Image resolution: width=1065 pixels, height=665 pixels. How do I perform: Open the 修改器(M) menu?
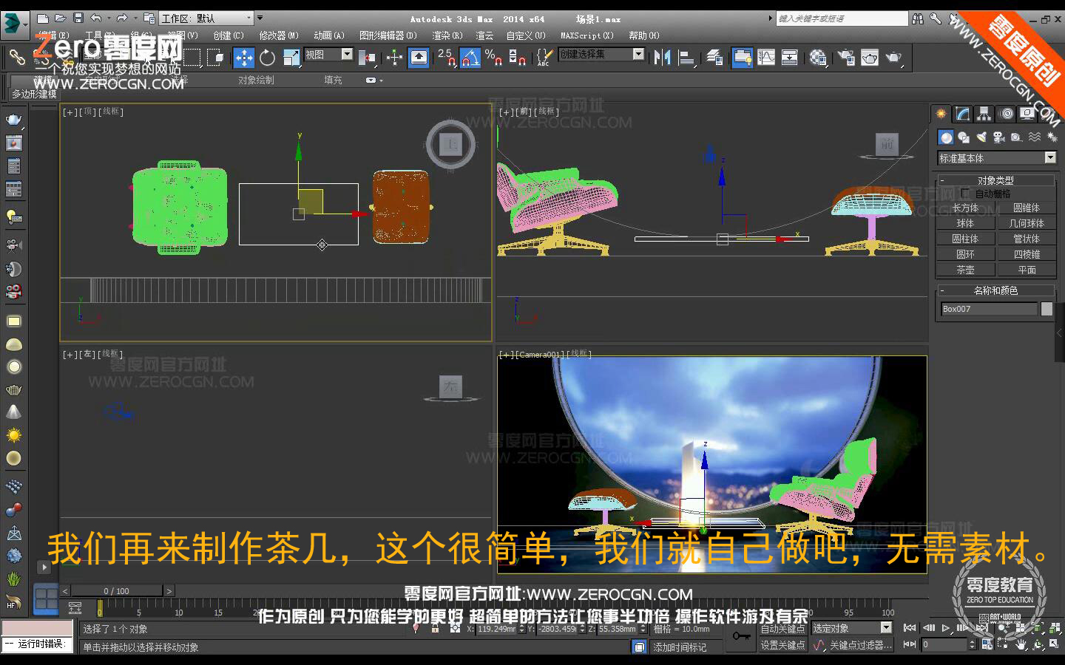click(278, 35)
